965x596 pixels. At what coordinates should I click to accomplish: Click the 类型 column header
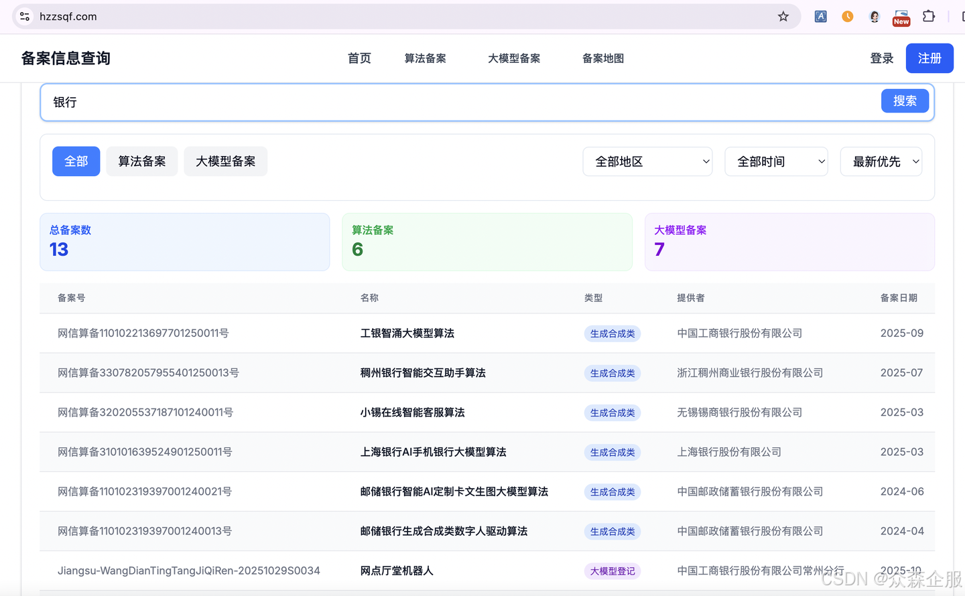point(594,298)
